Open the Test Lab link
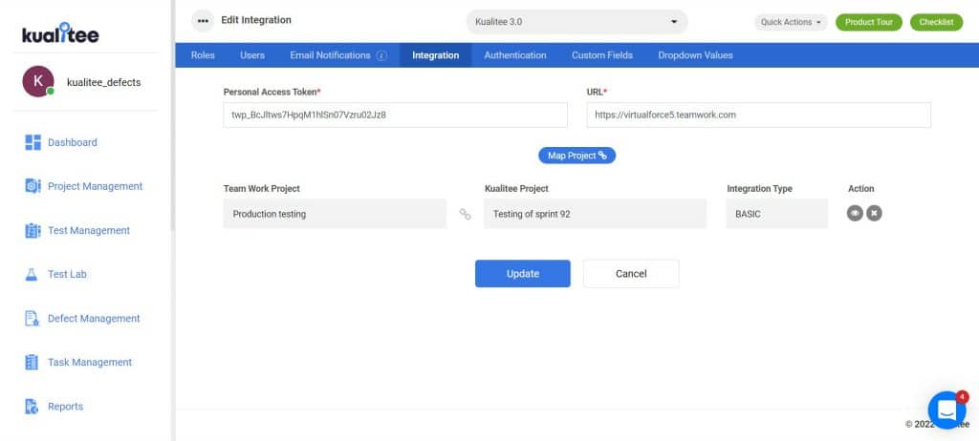Screen dimensions: 979x441 [x=67, y=275]
